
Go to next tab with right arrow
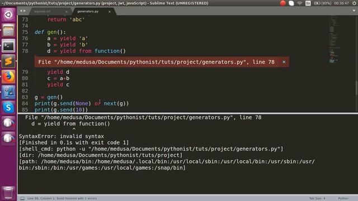[25, 11]
